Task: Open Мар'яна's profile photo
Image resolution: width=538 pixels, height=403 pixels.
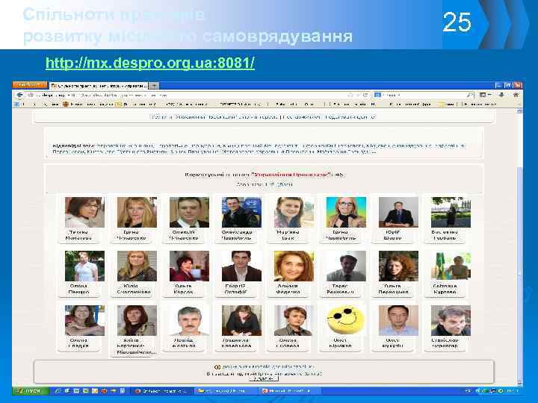Action: [294, 212]
